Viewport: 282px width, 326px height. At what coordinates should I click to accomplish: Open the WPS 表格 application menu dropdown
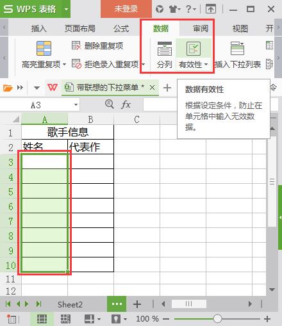click(x=66, y=9)
